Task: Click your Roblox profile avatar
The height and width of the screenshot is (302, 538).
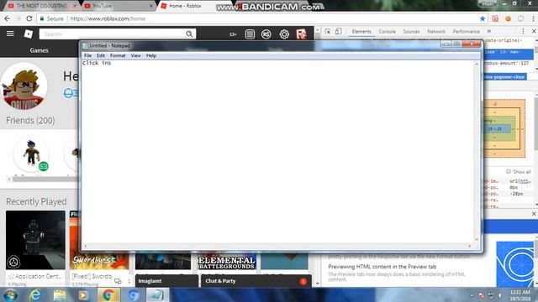Action: click(24, 86)
